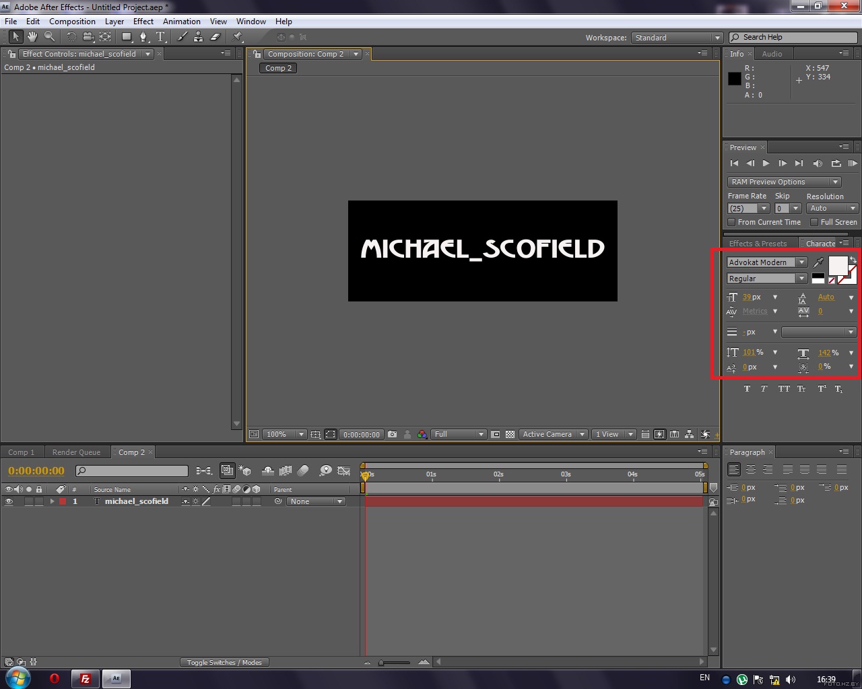Open the Composition menu
The image size is (862, 689).
click(72, 22)
